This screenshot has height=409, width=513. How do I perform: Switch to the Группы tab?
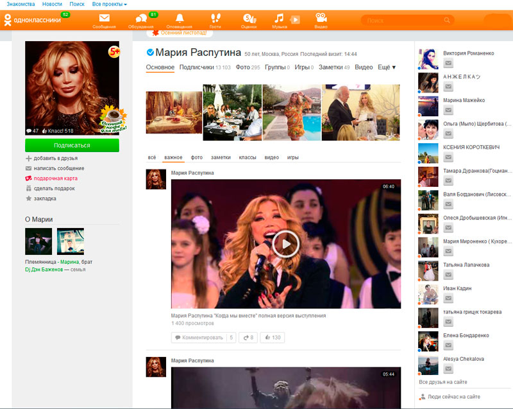click(x=277, y=67)
